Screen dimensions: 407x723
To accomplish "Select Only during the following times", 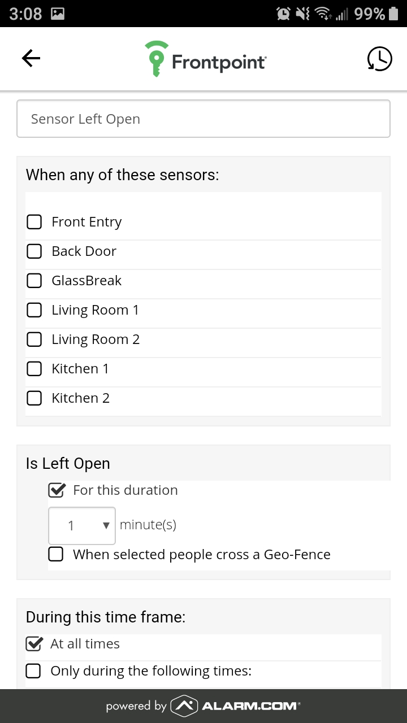I will tap(33, 671).
